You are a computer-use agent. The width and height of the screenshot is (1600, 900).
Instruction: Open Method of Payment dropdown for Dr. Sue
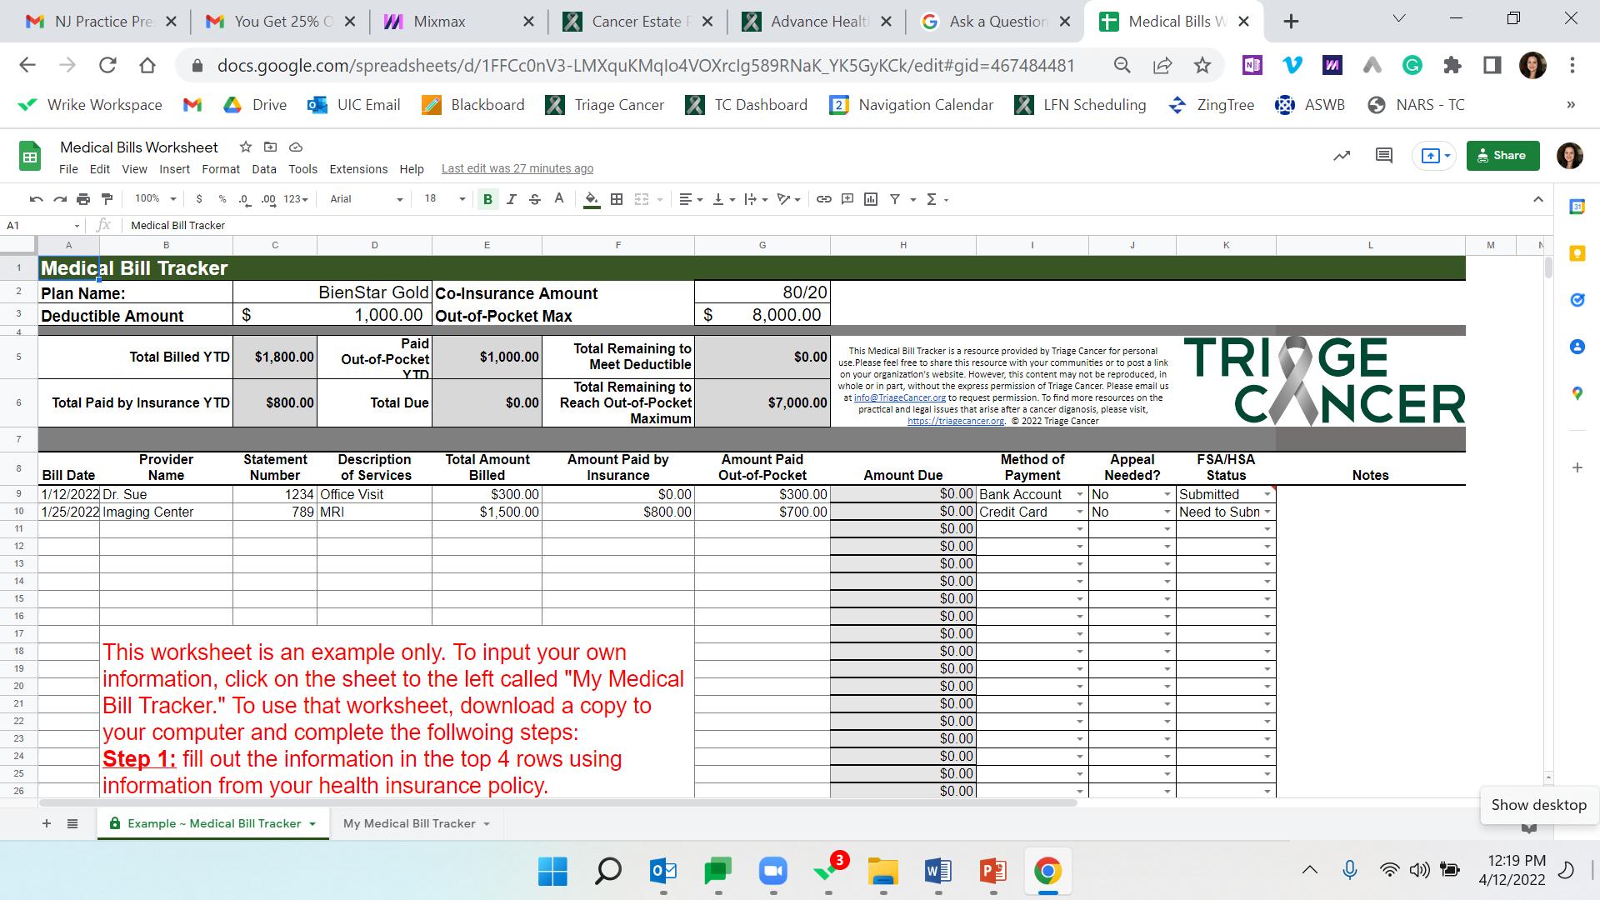(1079, 495)
